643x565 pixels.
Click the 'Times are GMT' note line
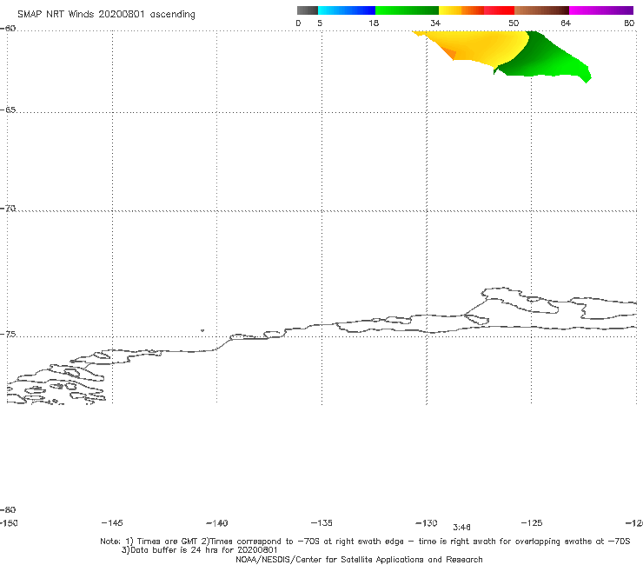pos(365,542)
